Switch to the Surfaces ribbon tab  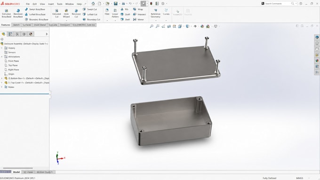coord(26,25)
